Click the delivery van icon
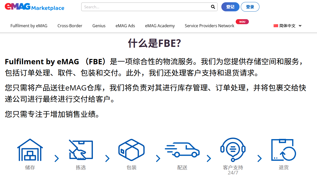The image size is (317, 188). point(182,150)
